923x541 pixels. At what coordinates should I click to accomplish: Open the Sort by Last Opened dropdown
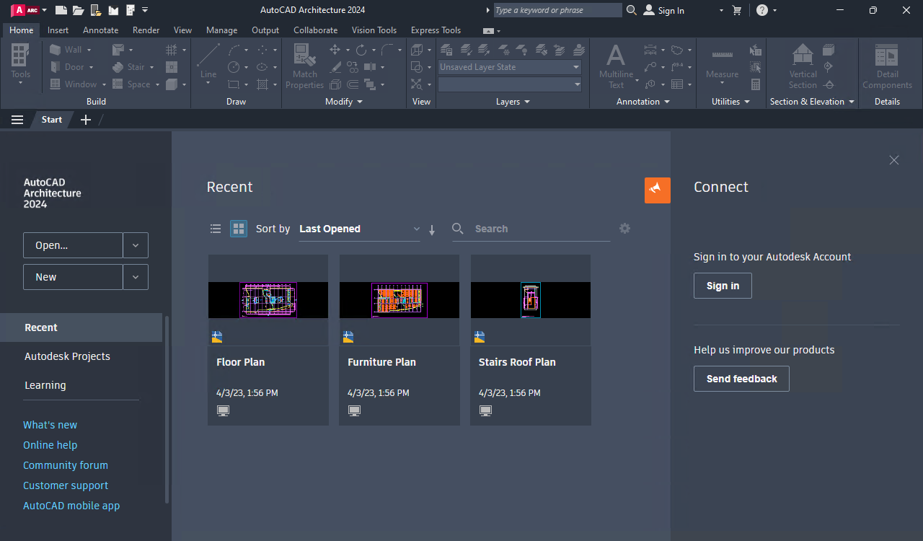359,229
